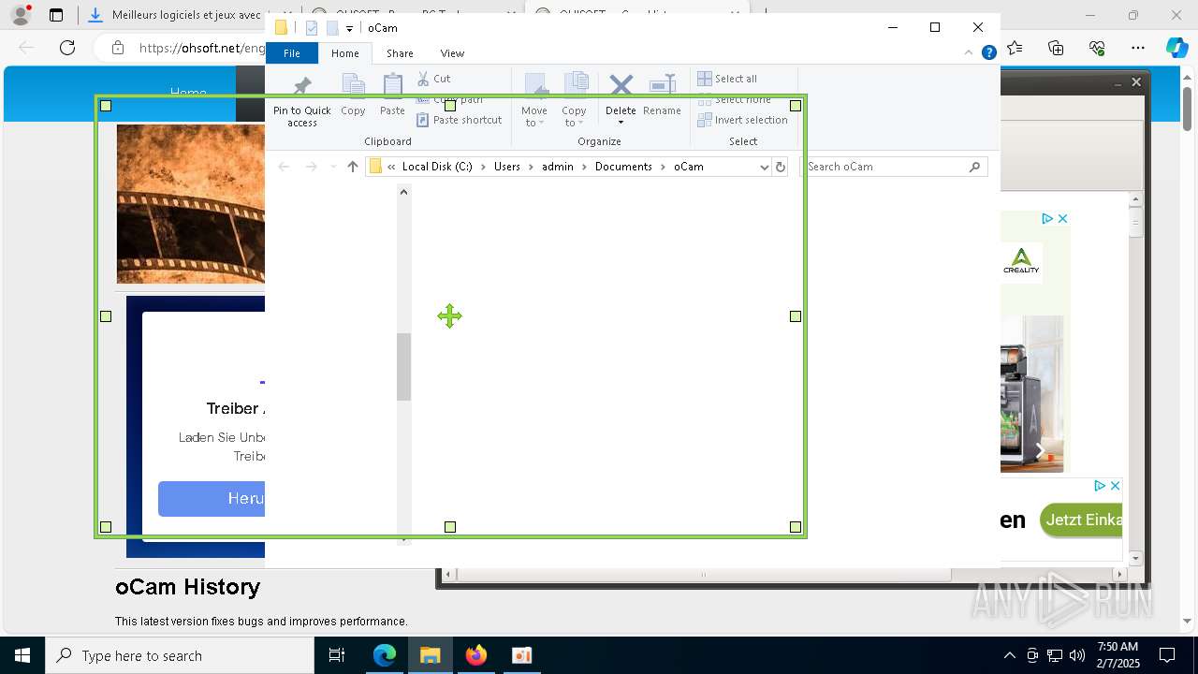Click the Jetzt Einka ad button

coord(1081,520)
